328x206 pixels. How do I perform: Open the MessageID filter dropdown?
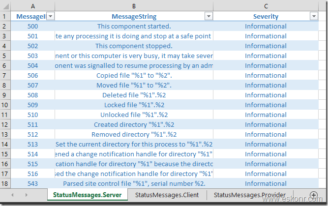(50, 17)
